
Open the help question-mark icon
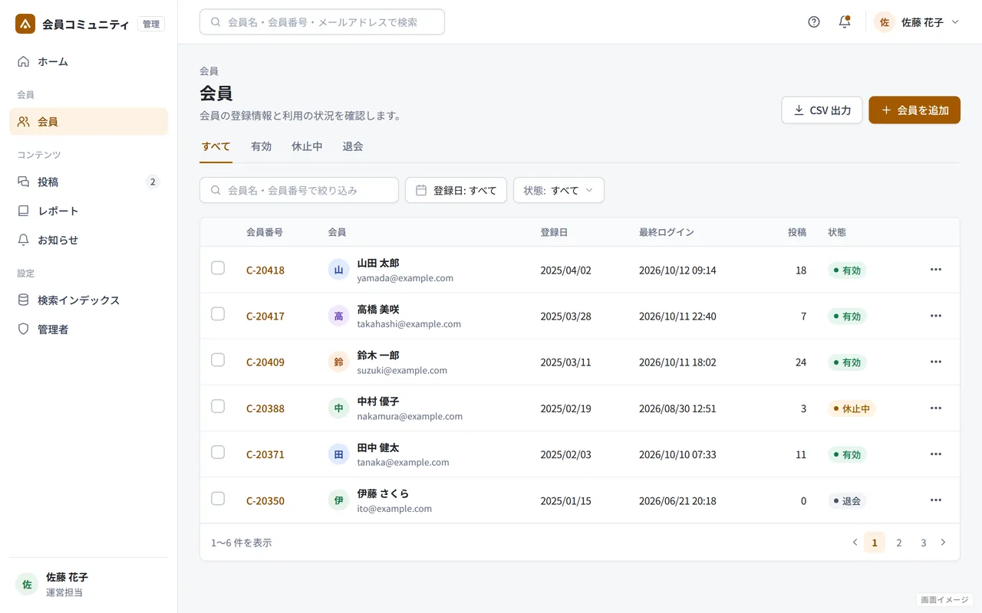(814, 22)
